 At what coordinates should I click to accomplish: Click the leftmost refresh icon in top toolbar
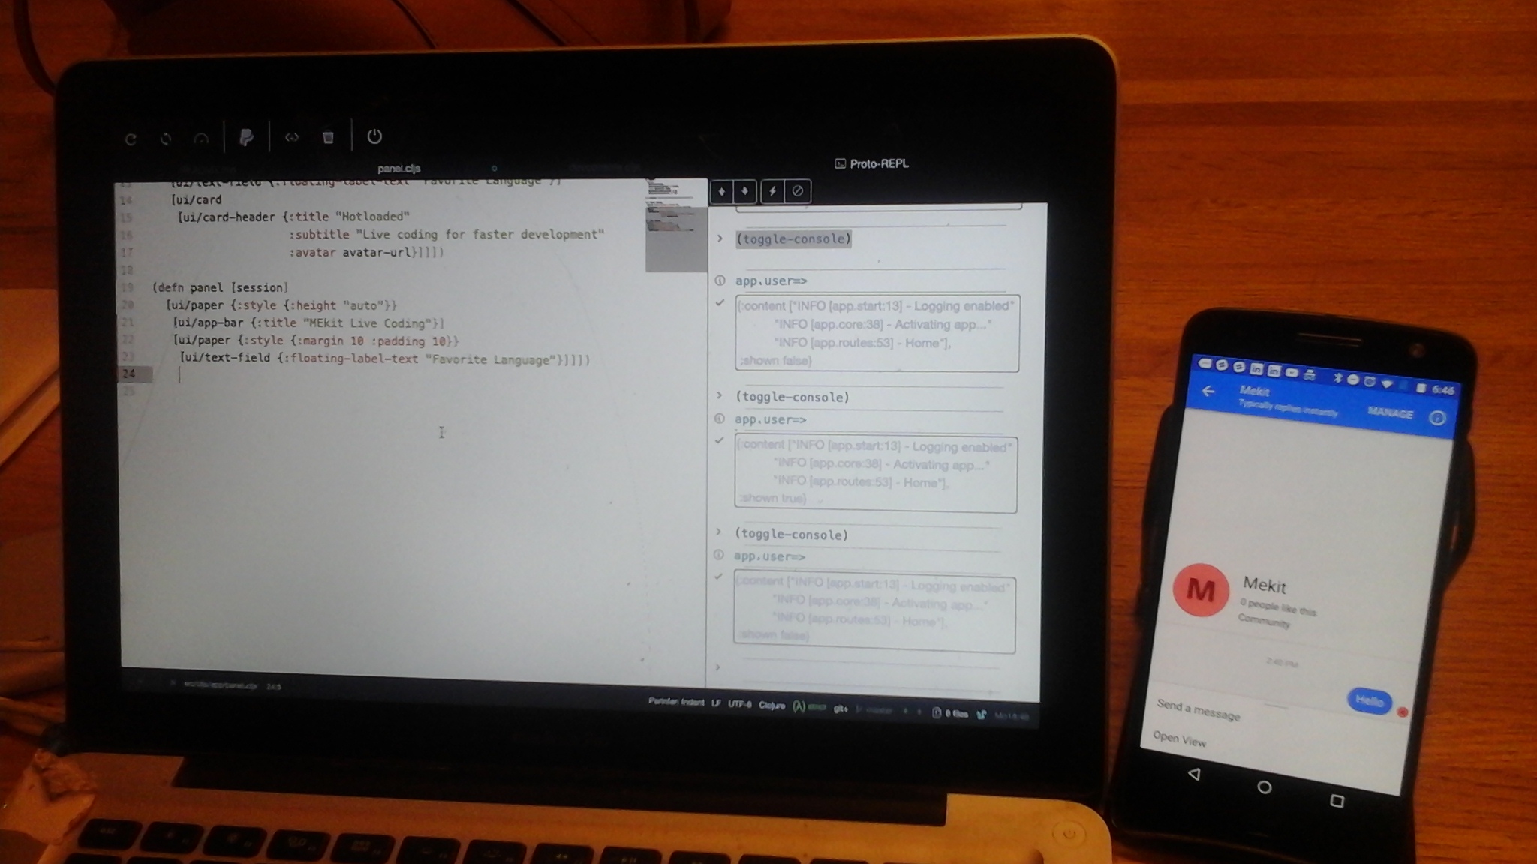coord(131,139)
